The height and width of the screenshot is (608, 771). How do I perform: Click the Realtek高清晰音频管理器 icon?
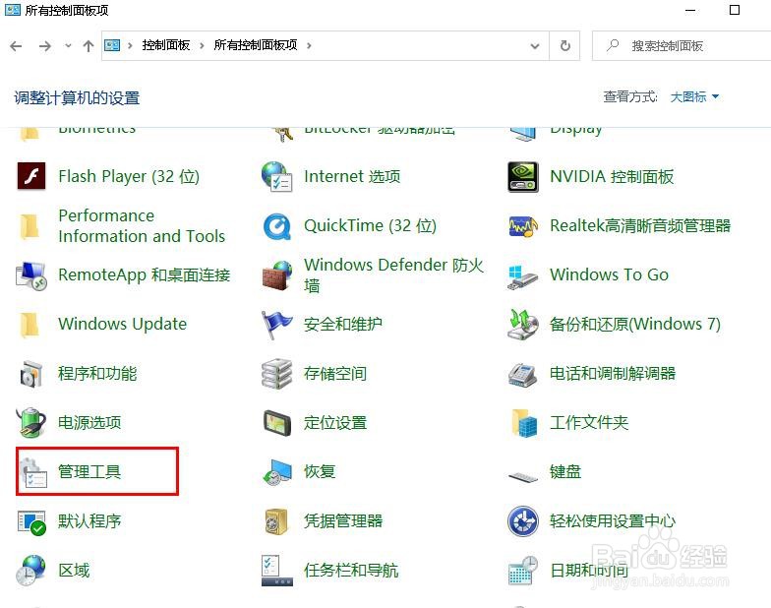coord(523,226)
